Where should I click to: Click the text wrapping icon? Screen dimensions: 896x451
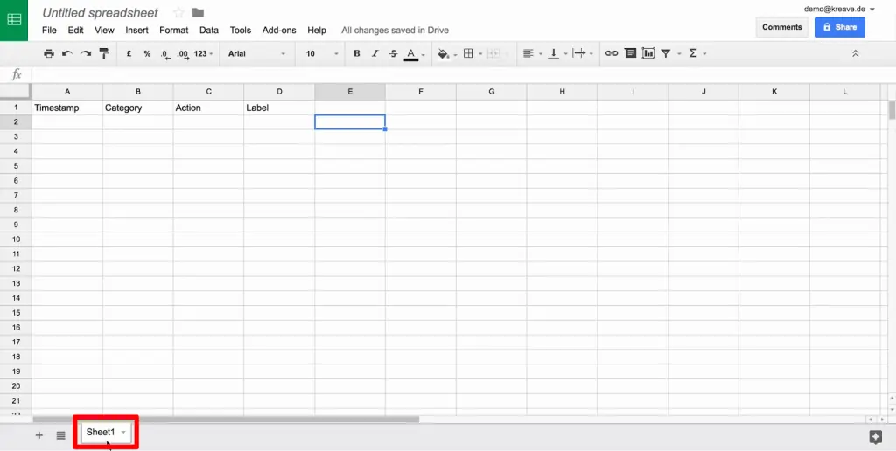tap(579, 53)
